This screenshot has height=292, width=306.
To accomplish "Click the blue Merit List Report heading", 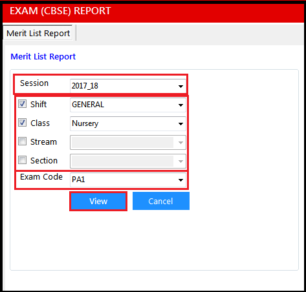I will (x=43, y=57).
